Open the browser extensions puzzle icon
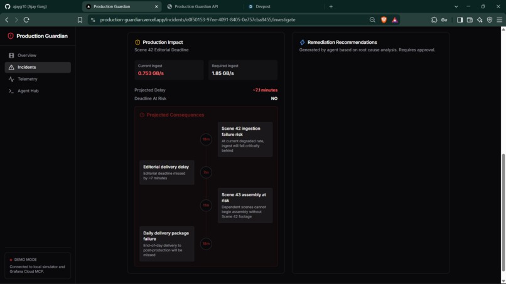Screen dimensions: 506x284 434,19
